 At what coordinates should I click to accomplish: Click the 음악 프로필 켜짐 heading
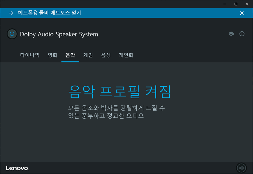point(119,92)
